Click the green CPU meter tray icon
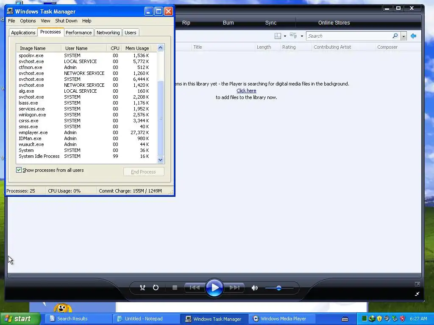The height and width of the screenshot is (325, 434). click(x=364, y=319)
